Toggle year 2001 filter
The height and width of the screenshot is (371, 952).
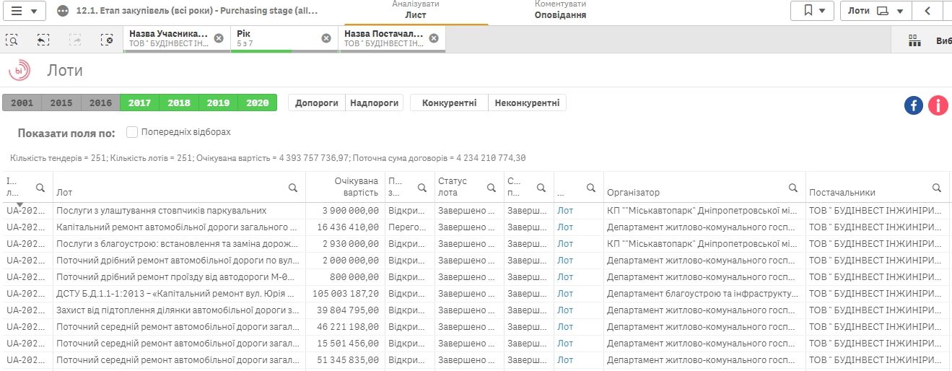22,103
